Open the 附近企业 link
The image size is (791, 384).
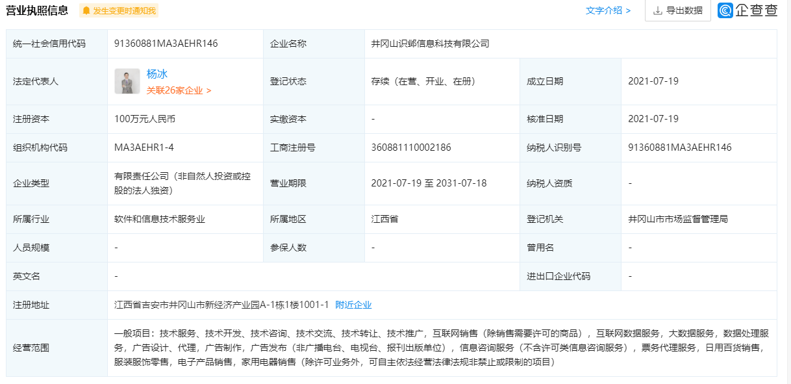(x=353, y=305)
